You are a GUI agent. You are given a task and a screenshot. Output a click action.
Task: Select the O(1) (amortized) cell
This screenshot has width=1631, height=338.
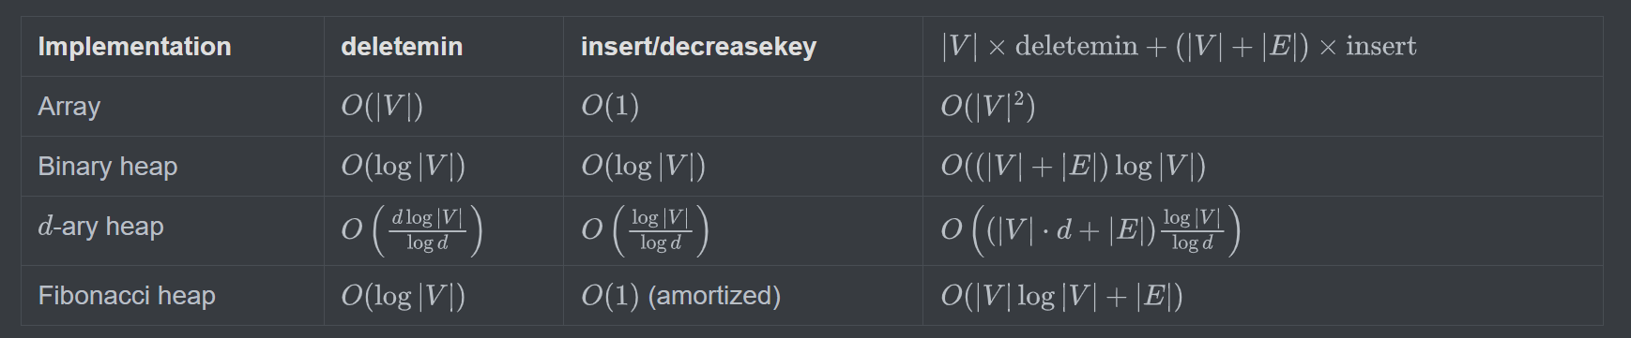[681, 296]
